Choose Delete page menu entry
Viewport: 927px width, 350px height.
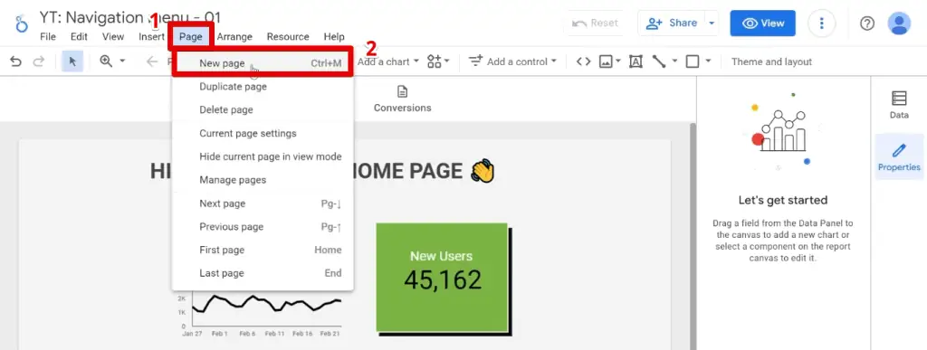263,109
